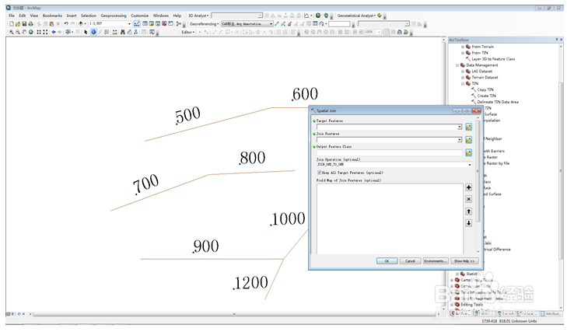Move the field down with the arrow button
This screenshot has width=567, height=332.
[469, 223]
